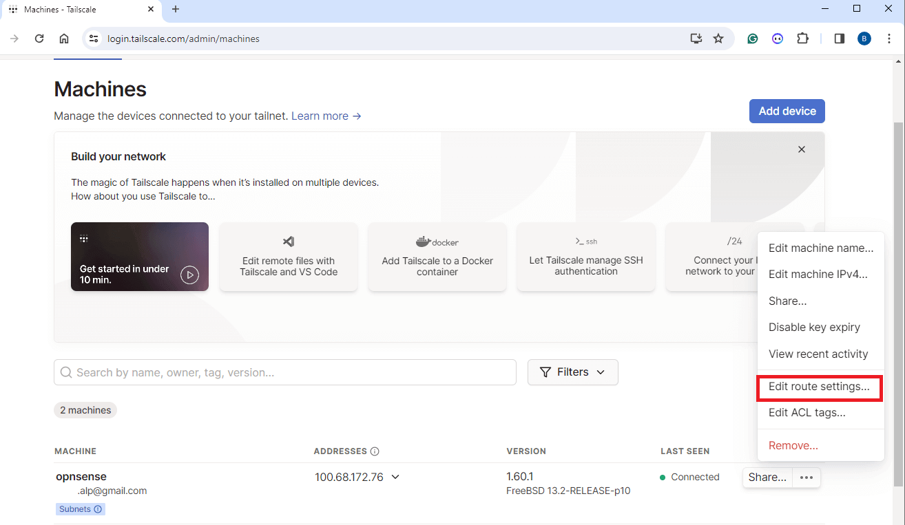The height and width of the screenshot is (525, 905).
Task: Click the Share... button in opnsense row
Action: click(767, 478)
